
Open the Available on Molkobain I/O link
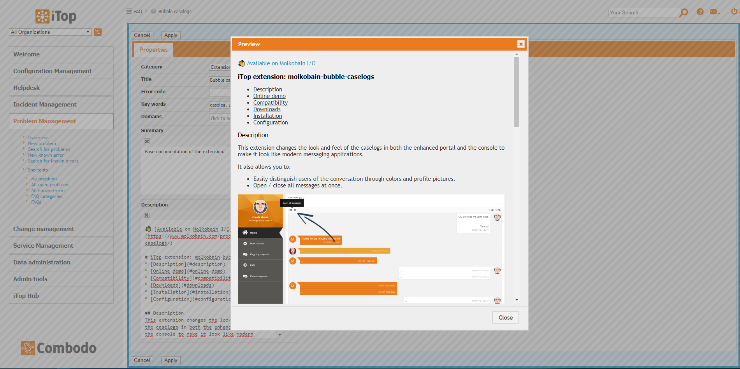[x=281, y=63]
